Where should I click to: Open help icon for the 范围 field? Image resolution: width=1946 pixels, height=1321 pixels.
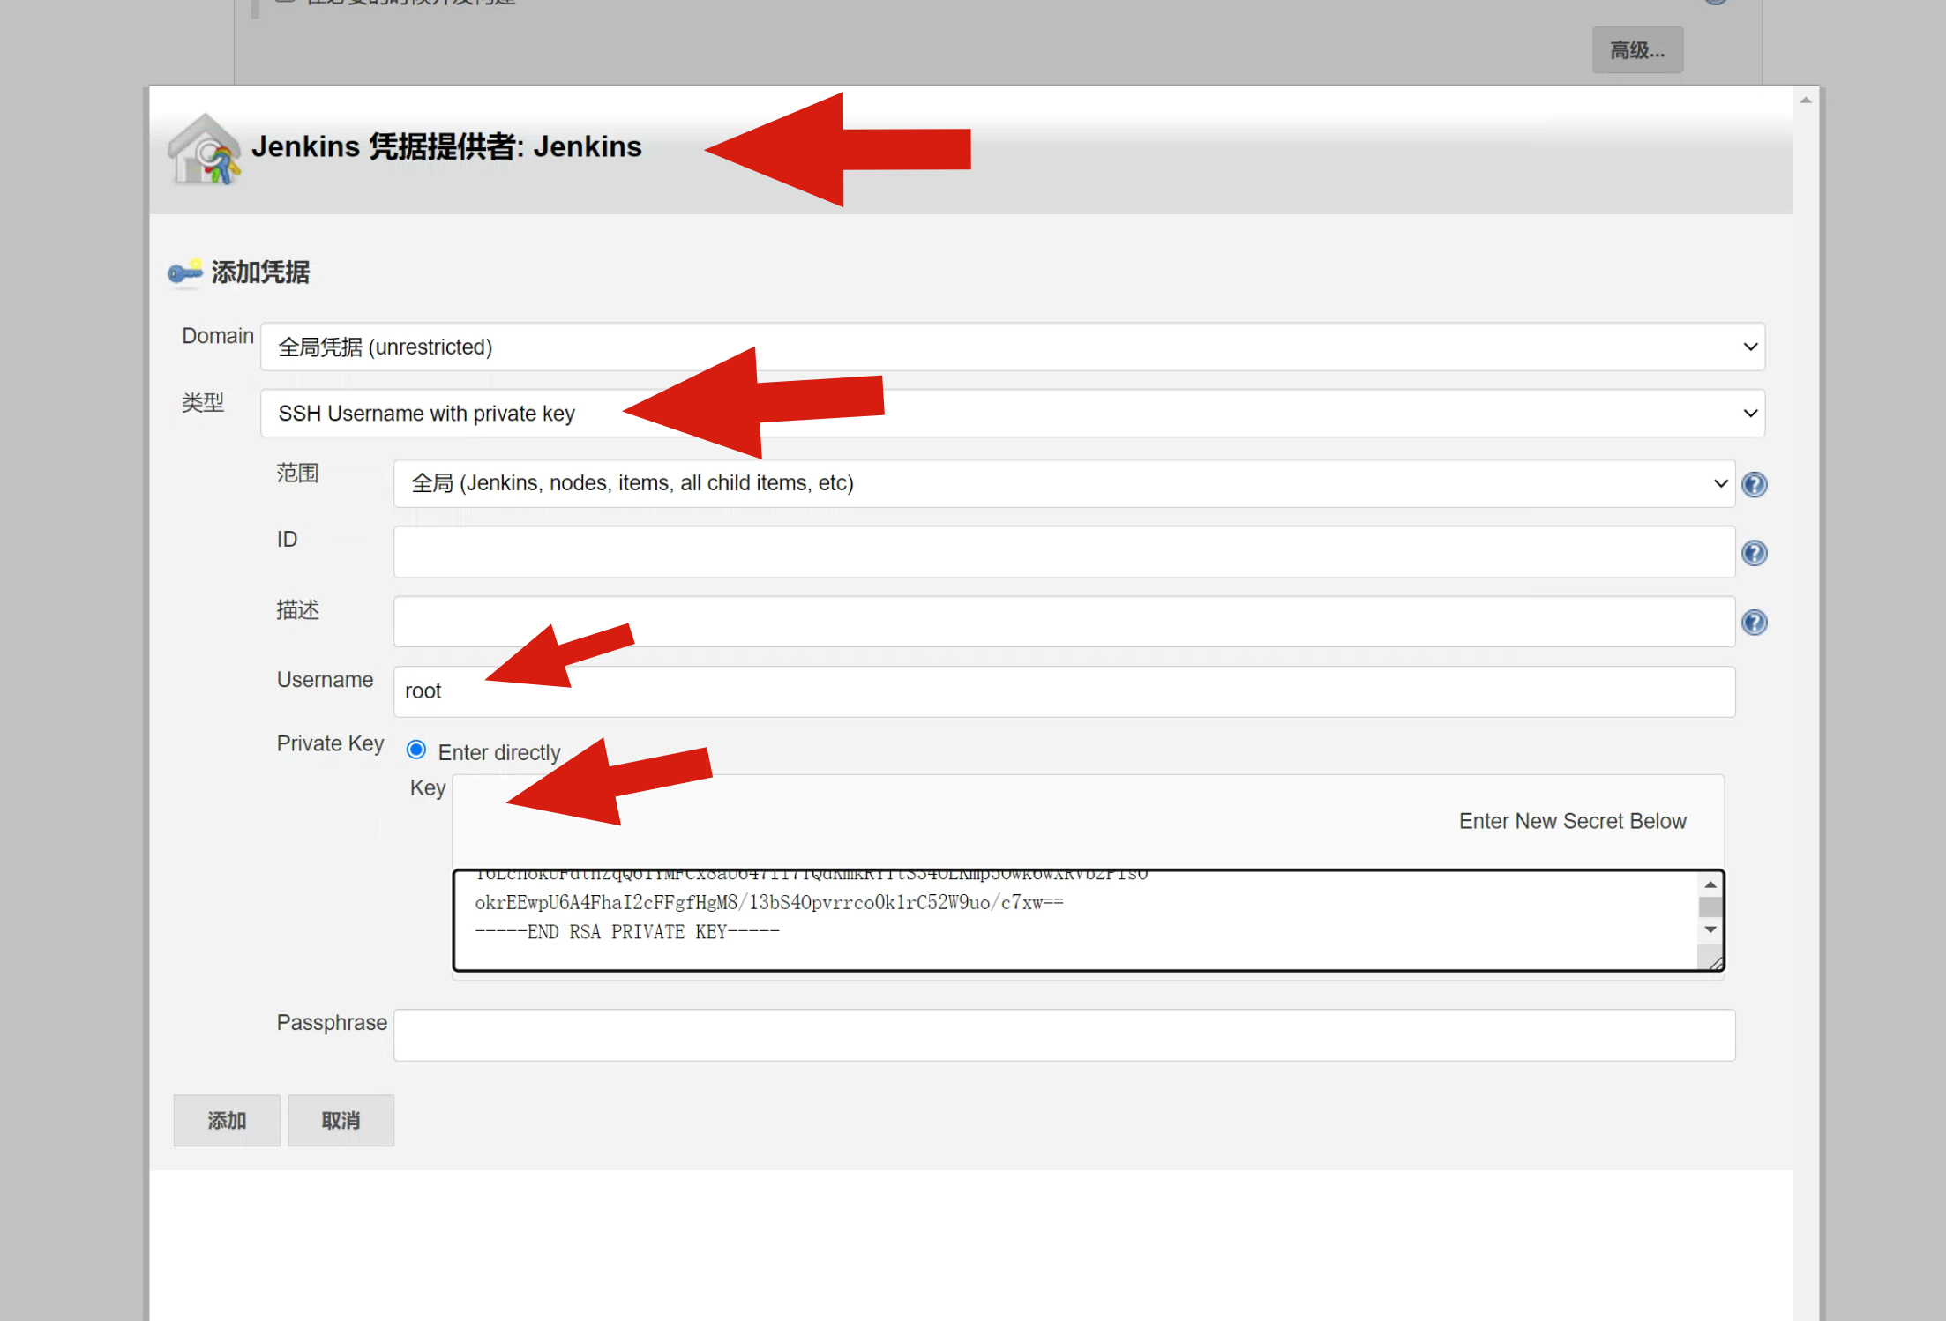pyautogui.click(x=1754, y=484)
